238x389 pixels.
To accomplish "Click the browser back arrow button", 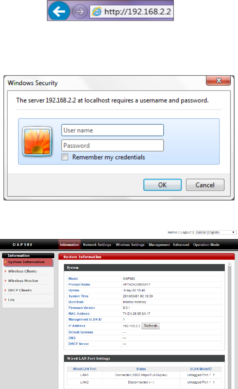I will 59,11.
